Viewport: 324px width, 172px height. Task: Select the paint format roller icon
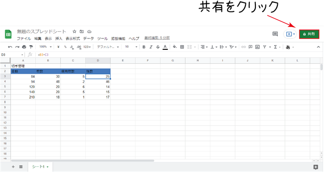pos(31,47)
